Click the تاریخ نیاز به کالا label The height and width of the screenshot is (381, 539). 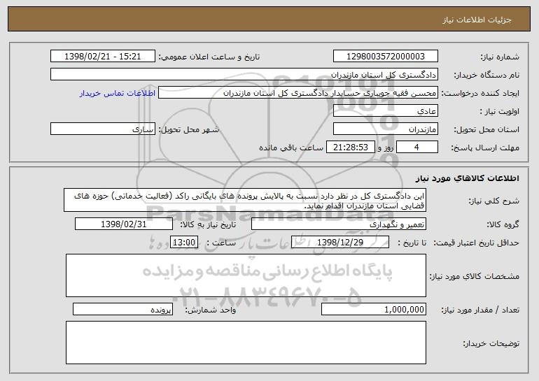(x=208, y=224)
